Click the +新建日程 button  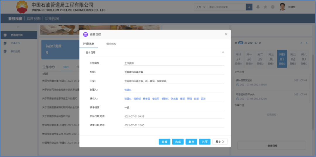tap(272, 146)
